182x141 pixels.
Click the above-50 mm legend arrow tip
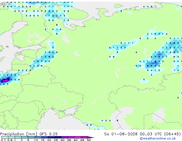click(x=91, y=137)
